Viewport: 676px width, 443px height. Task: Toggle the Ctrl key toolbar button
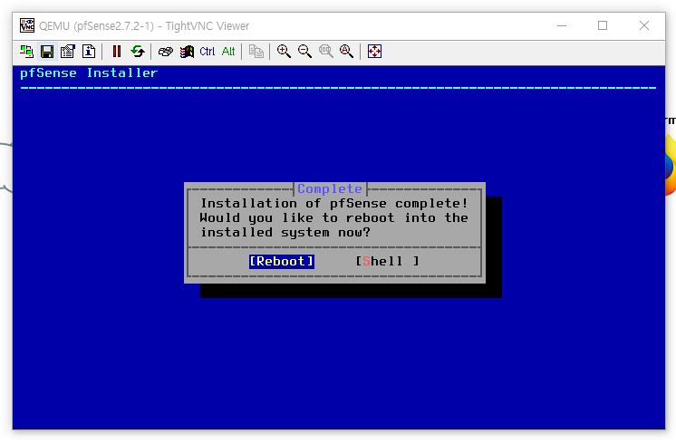(x=208, y=52)
